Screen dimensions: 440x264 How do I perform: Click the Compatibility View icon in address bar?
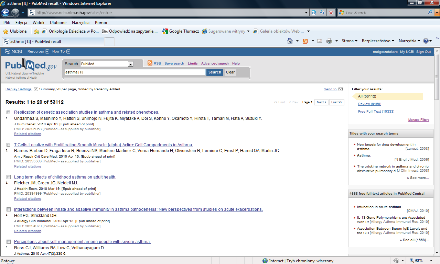(x=314, y=13)
